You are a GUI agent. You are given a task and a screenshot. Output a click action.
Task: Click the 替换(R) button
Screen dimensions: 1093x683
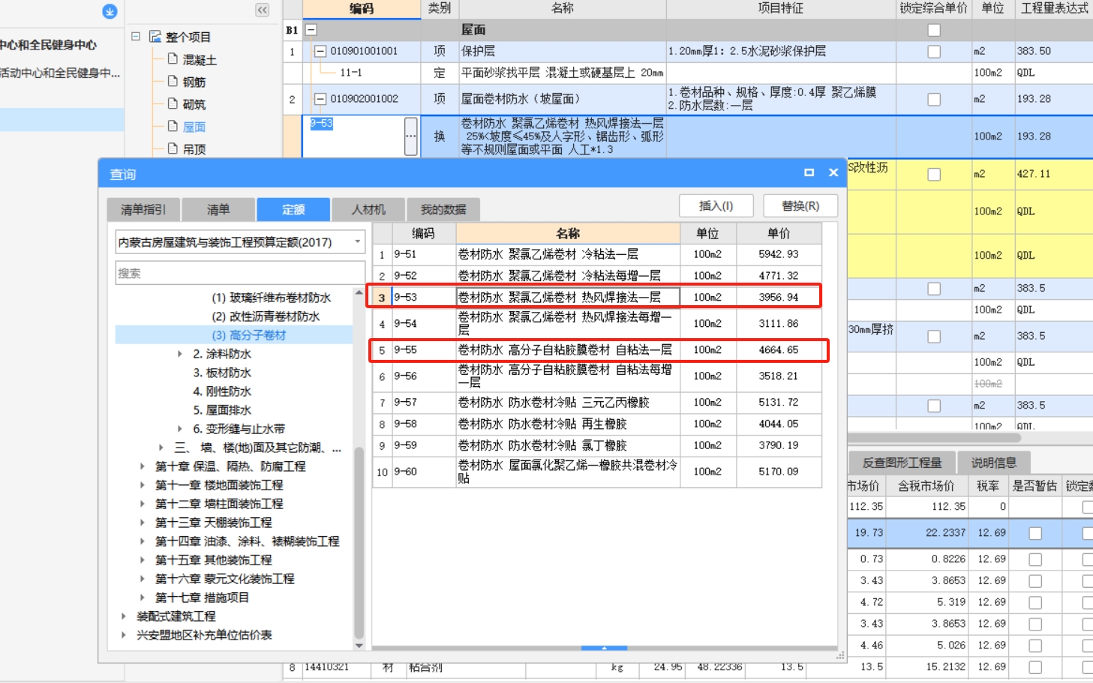click(800, 206)
